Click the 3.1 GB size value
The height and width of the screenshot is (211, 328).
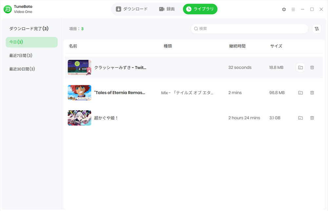click(x=275, y=118)
